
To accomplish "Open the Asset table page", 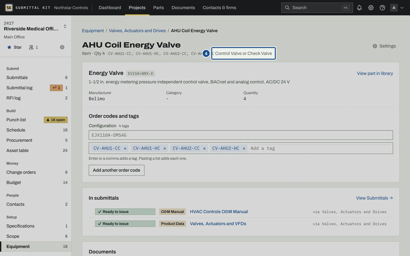I will [x=36, y=151].
